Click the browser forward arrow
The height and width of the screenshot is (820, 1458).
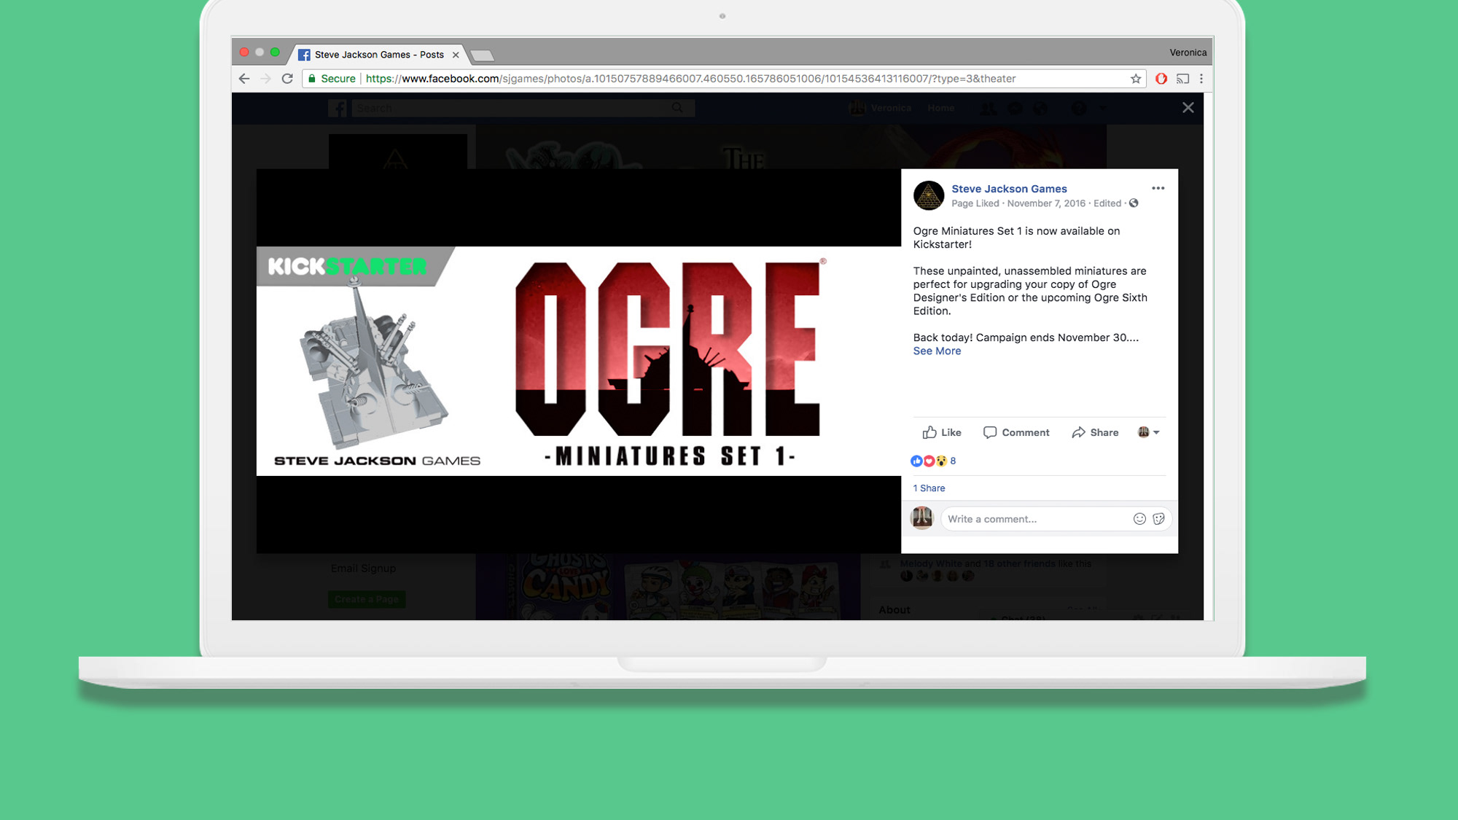click(265, 79)
